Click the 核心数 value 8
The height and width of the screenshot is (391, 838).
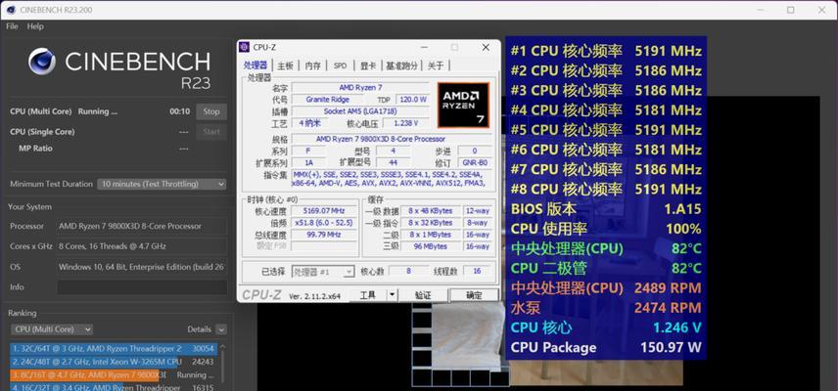pos(408,271)
